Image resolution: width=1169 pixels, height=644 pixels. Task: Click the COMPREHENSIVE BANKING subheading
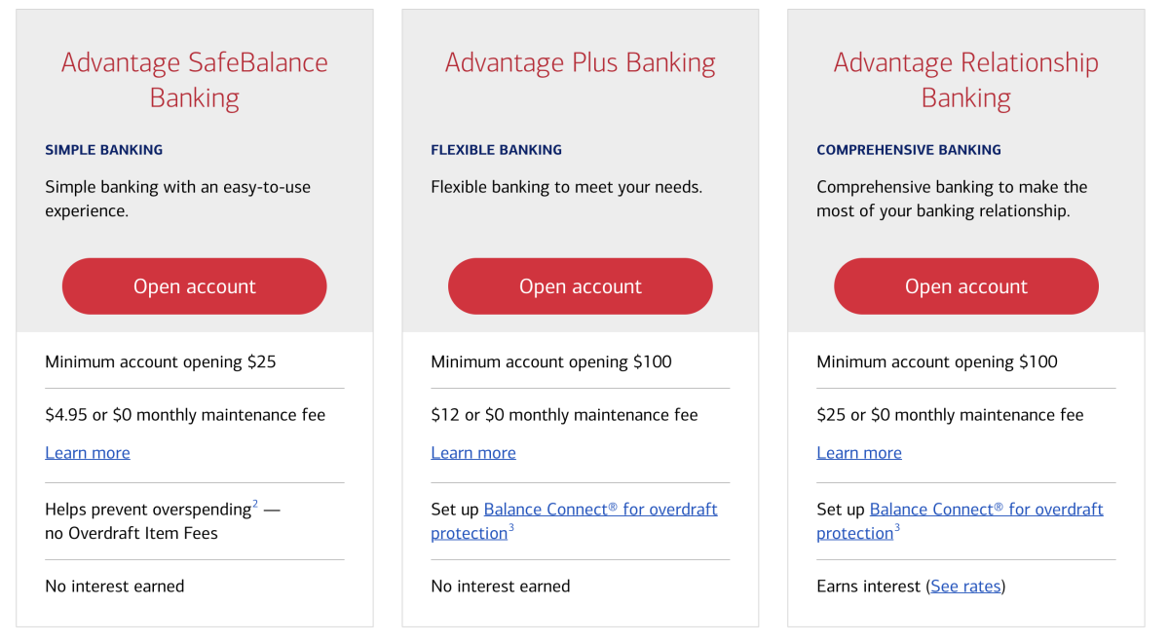(x=909, y=150)
